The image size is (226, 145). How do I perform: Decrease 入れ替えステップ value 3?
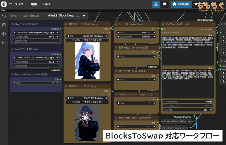coord(118,103)
